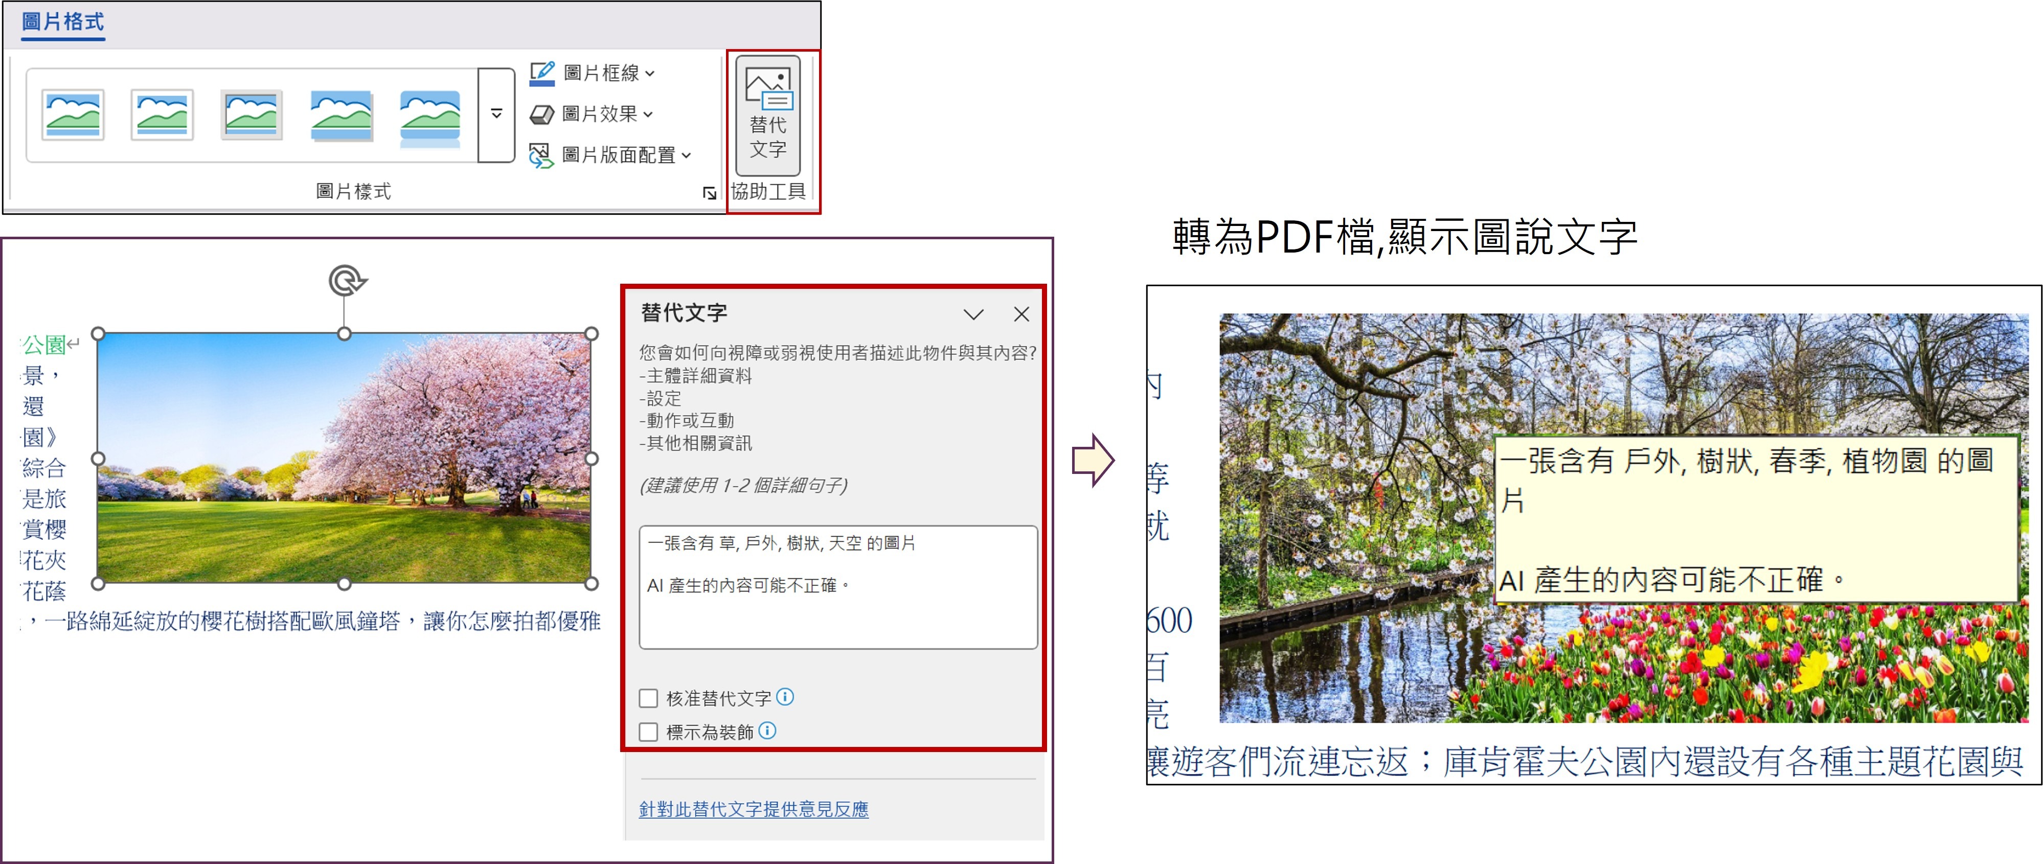
Task: Select the third picture style thumbnail
Action: click(252, 114)
